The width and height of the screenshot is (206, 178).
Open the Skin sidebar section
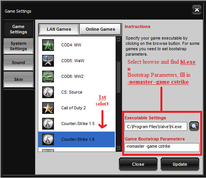[18, 79]
